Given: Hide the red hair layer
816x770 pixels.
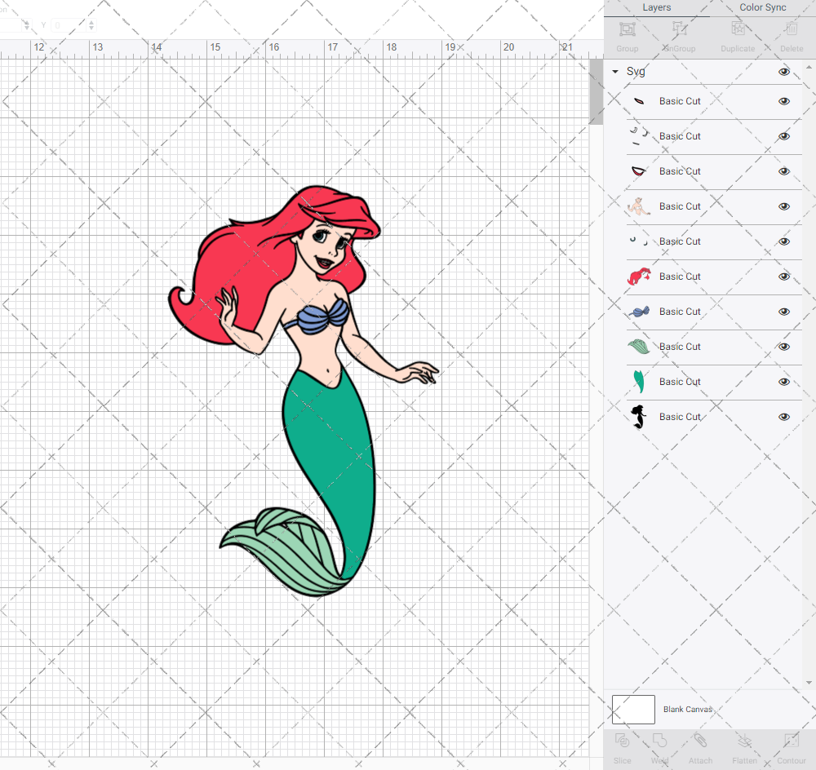Looking at the screenshot, I should point(783,277).
